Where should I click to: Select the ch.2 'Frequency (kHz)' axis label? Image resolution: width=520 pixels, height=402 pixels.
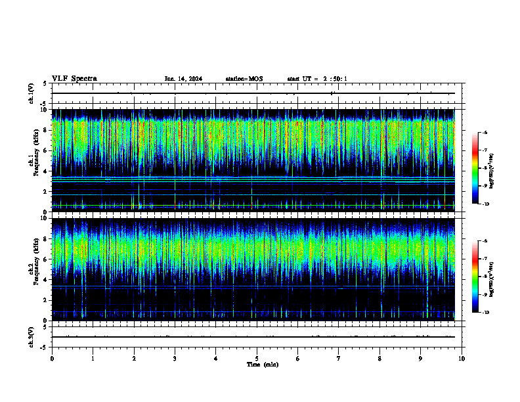[36, 261]
